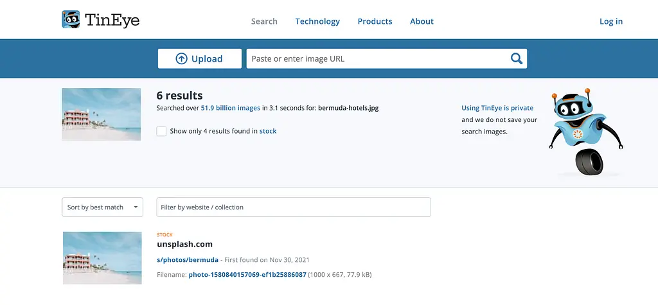Focus the image URL input field

tap(376, 58)
